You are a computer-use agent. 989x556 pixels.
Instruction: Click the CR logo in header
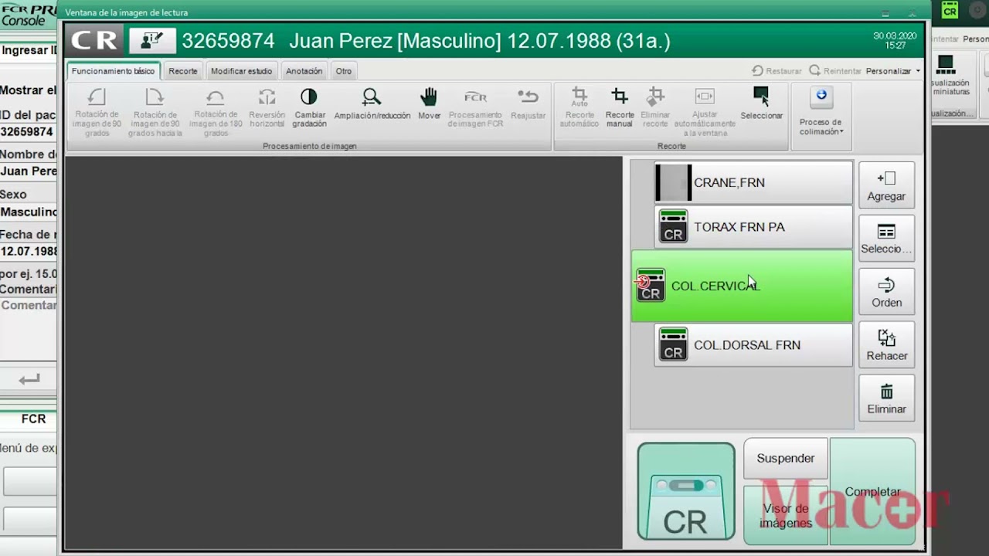(94, 41)
